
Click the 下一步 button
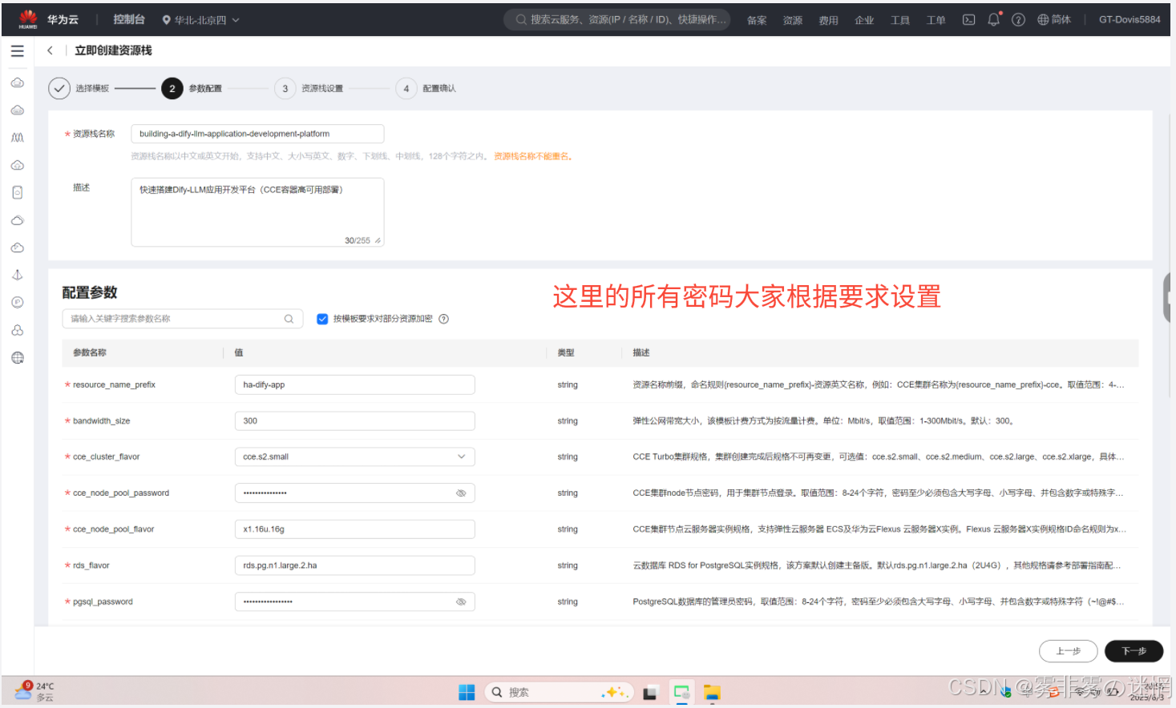(1133, 651)
